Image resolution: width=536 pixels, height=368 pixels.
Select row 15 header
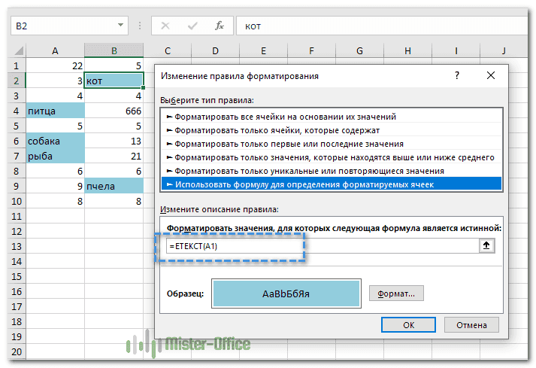pos(17,276)
